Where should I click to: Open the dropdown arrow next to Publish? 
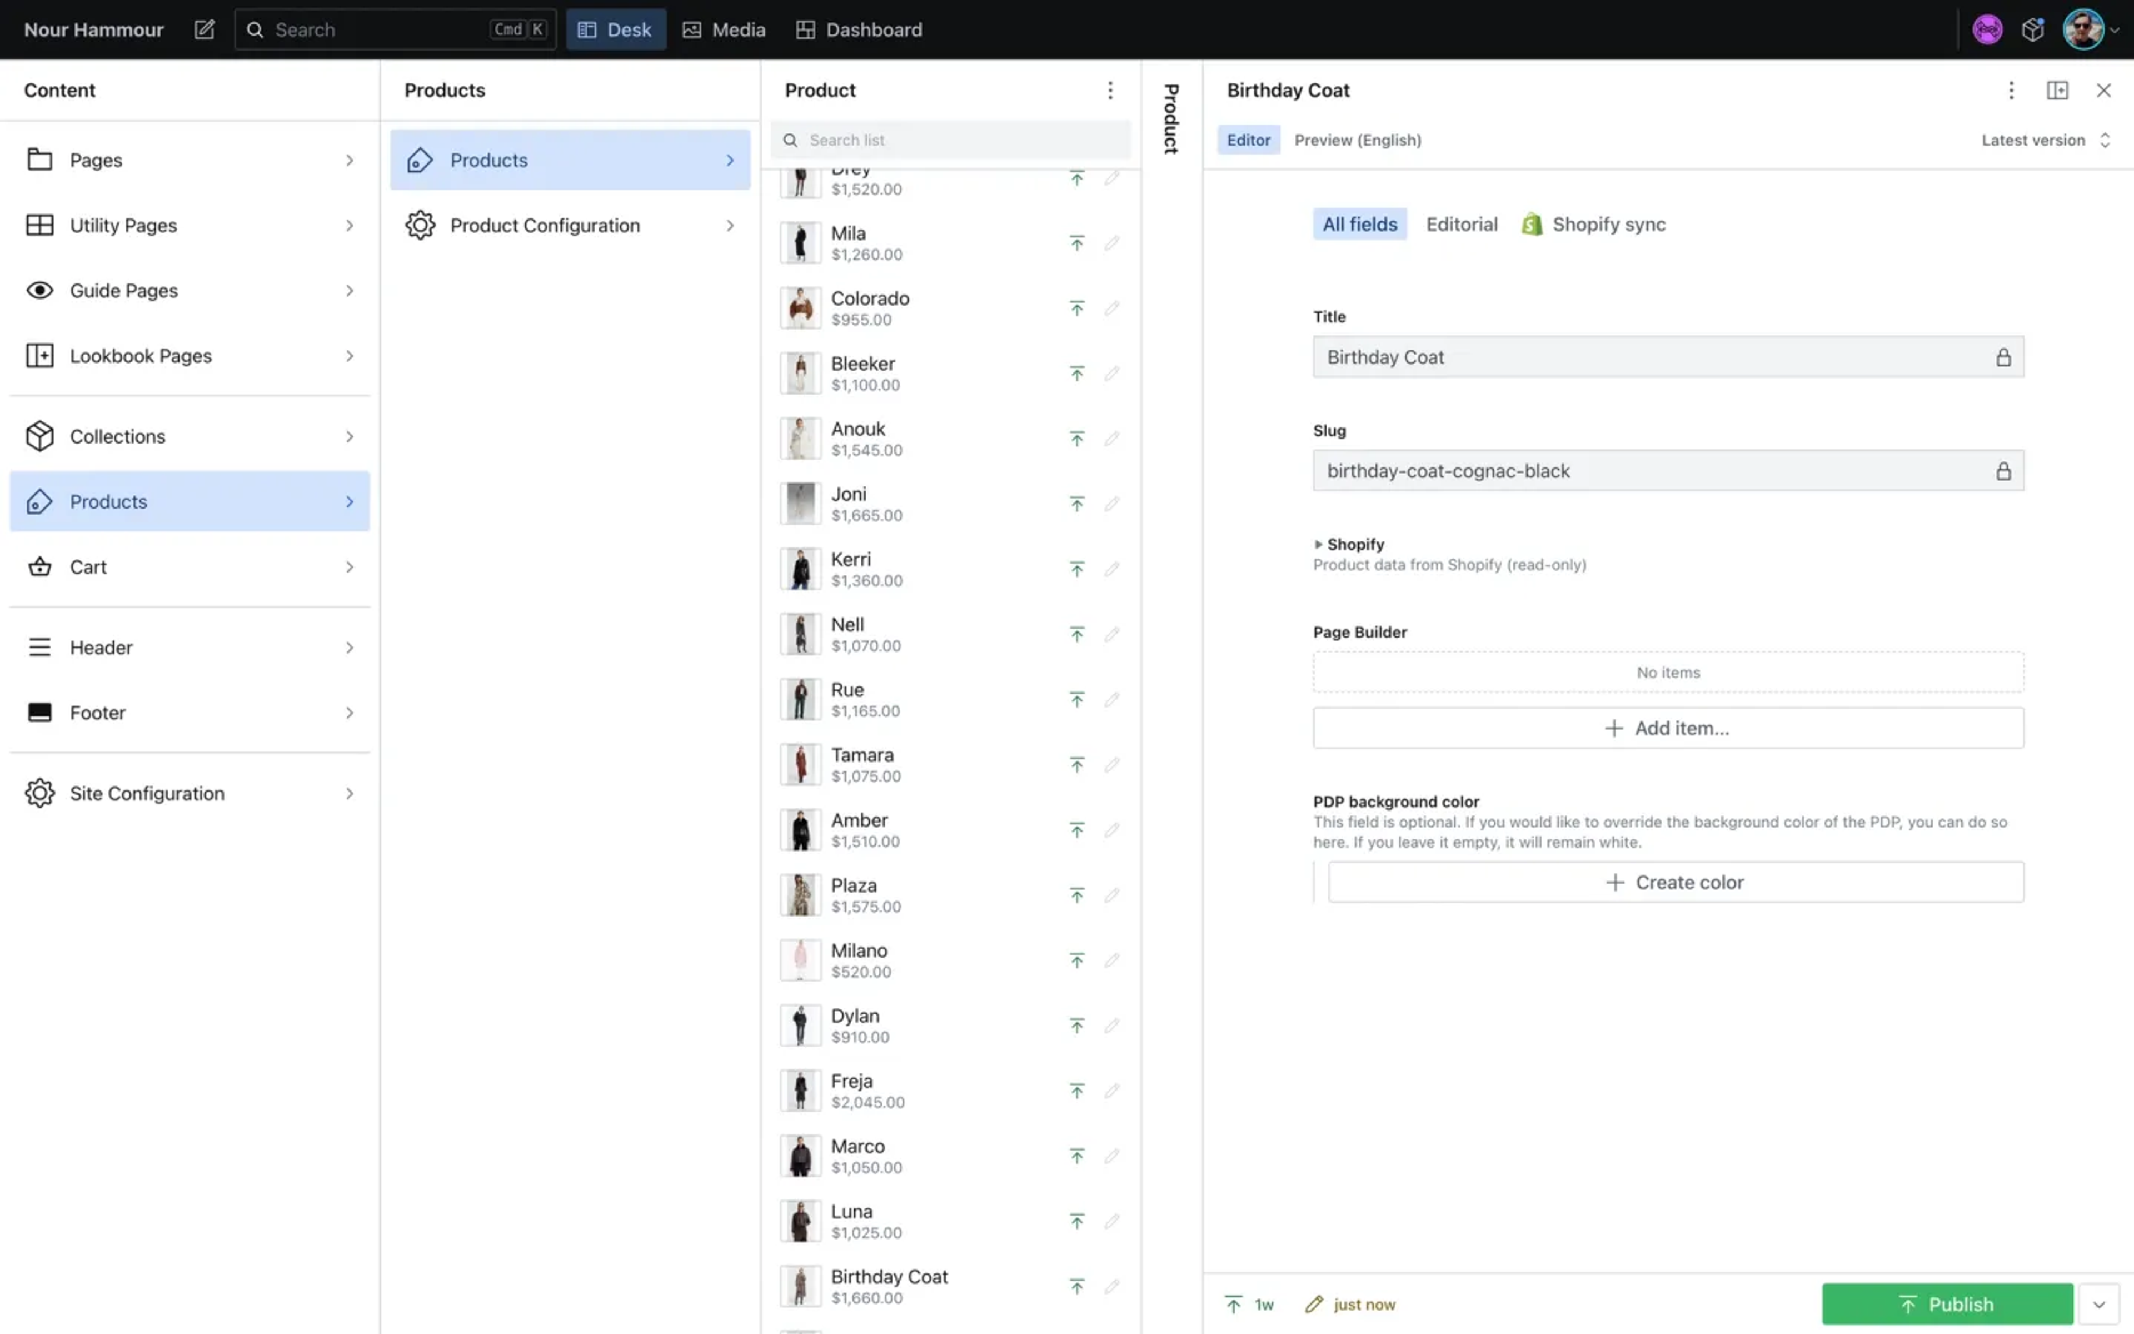pyautogui.click(x=2098, y=1304)
